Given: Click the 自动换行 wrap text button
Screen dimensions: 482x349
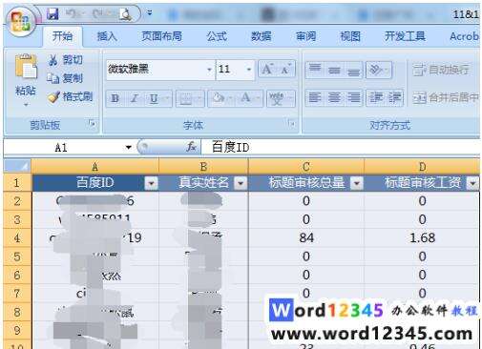Looking at the screenshot, I should pos(441,70).
